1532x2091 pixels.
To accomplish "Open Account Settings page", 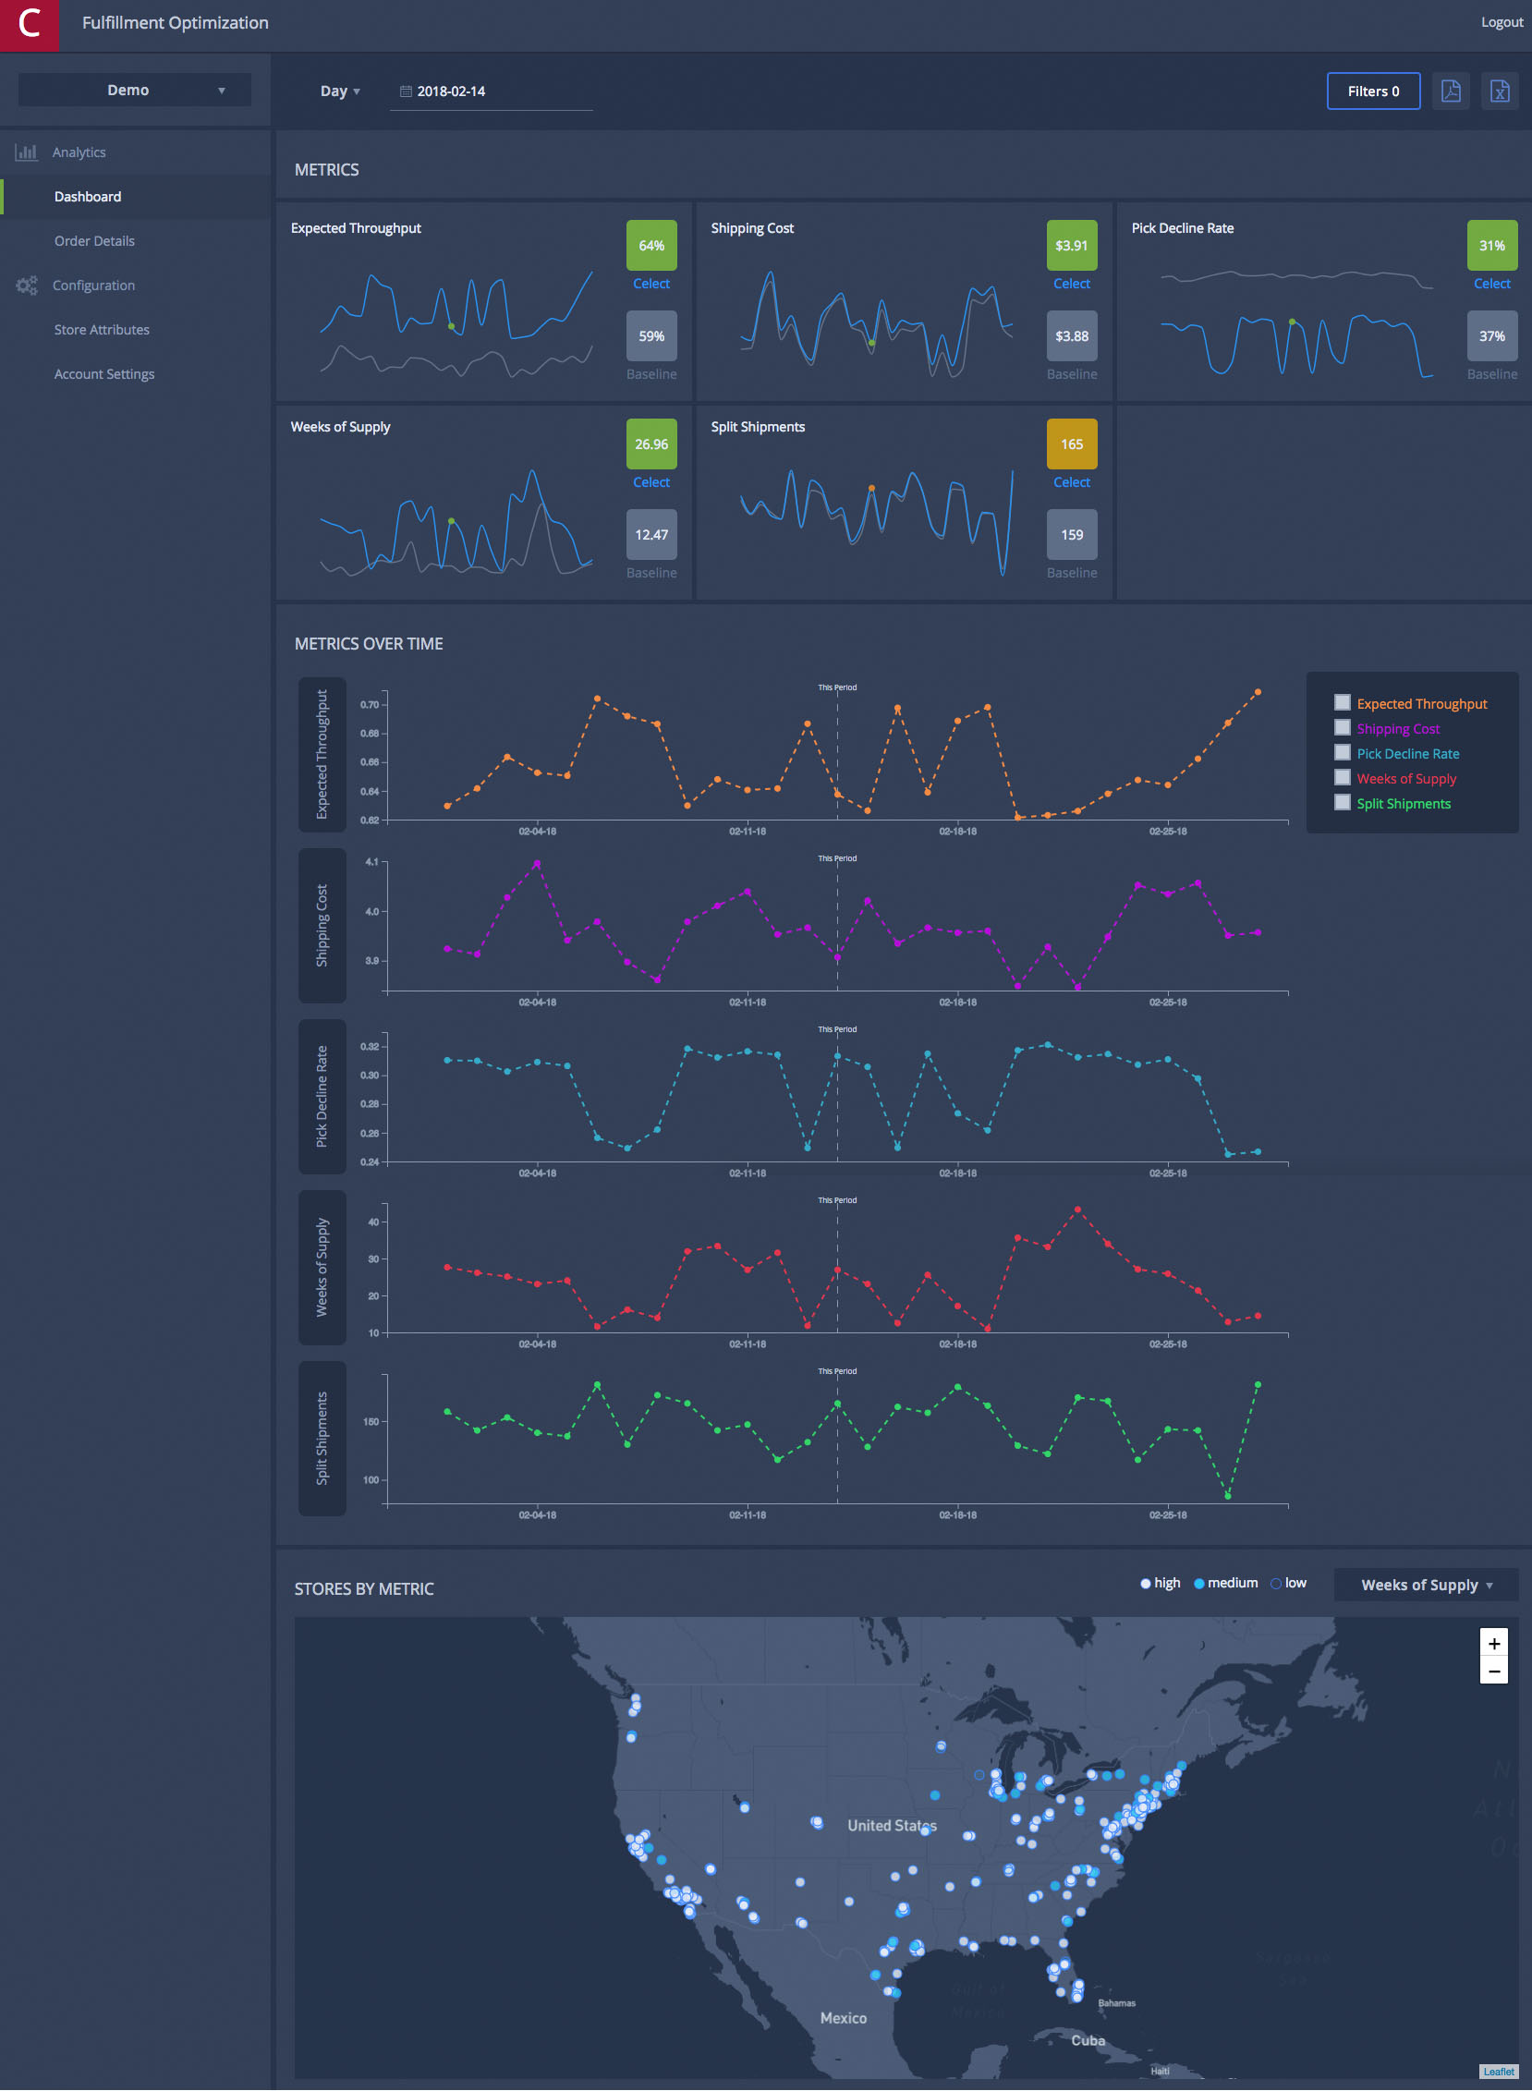I will (103, 374).
